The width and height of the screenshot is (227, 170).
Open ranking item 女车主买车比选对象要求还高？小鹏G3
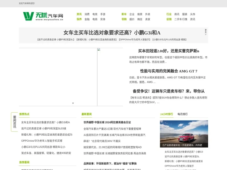click(184, 152)
